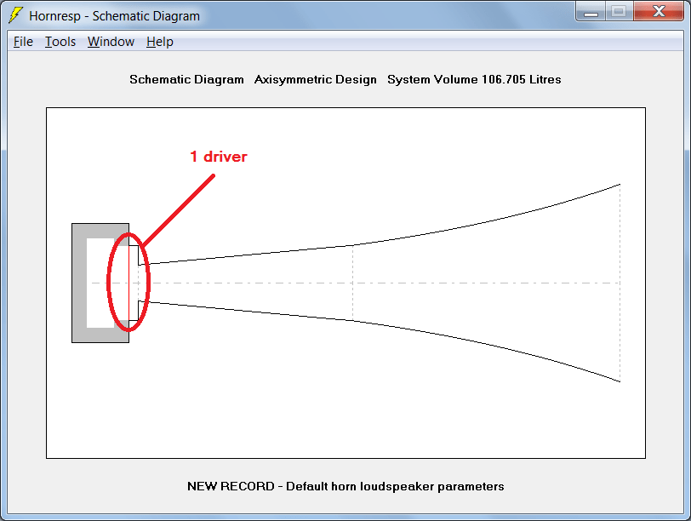Viewport: 691px width, 521px height.
Task: Open the Help menu
Action: tap(159, 42)
